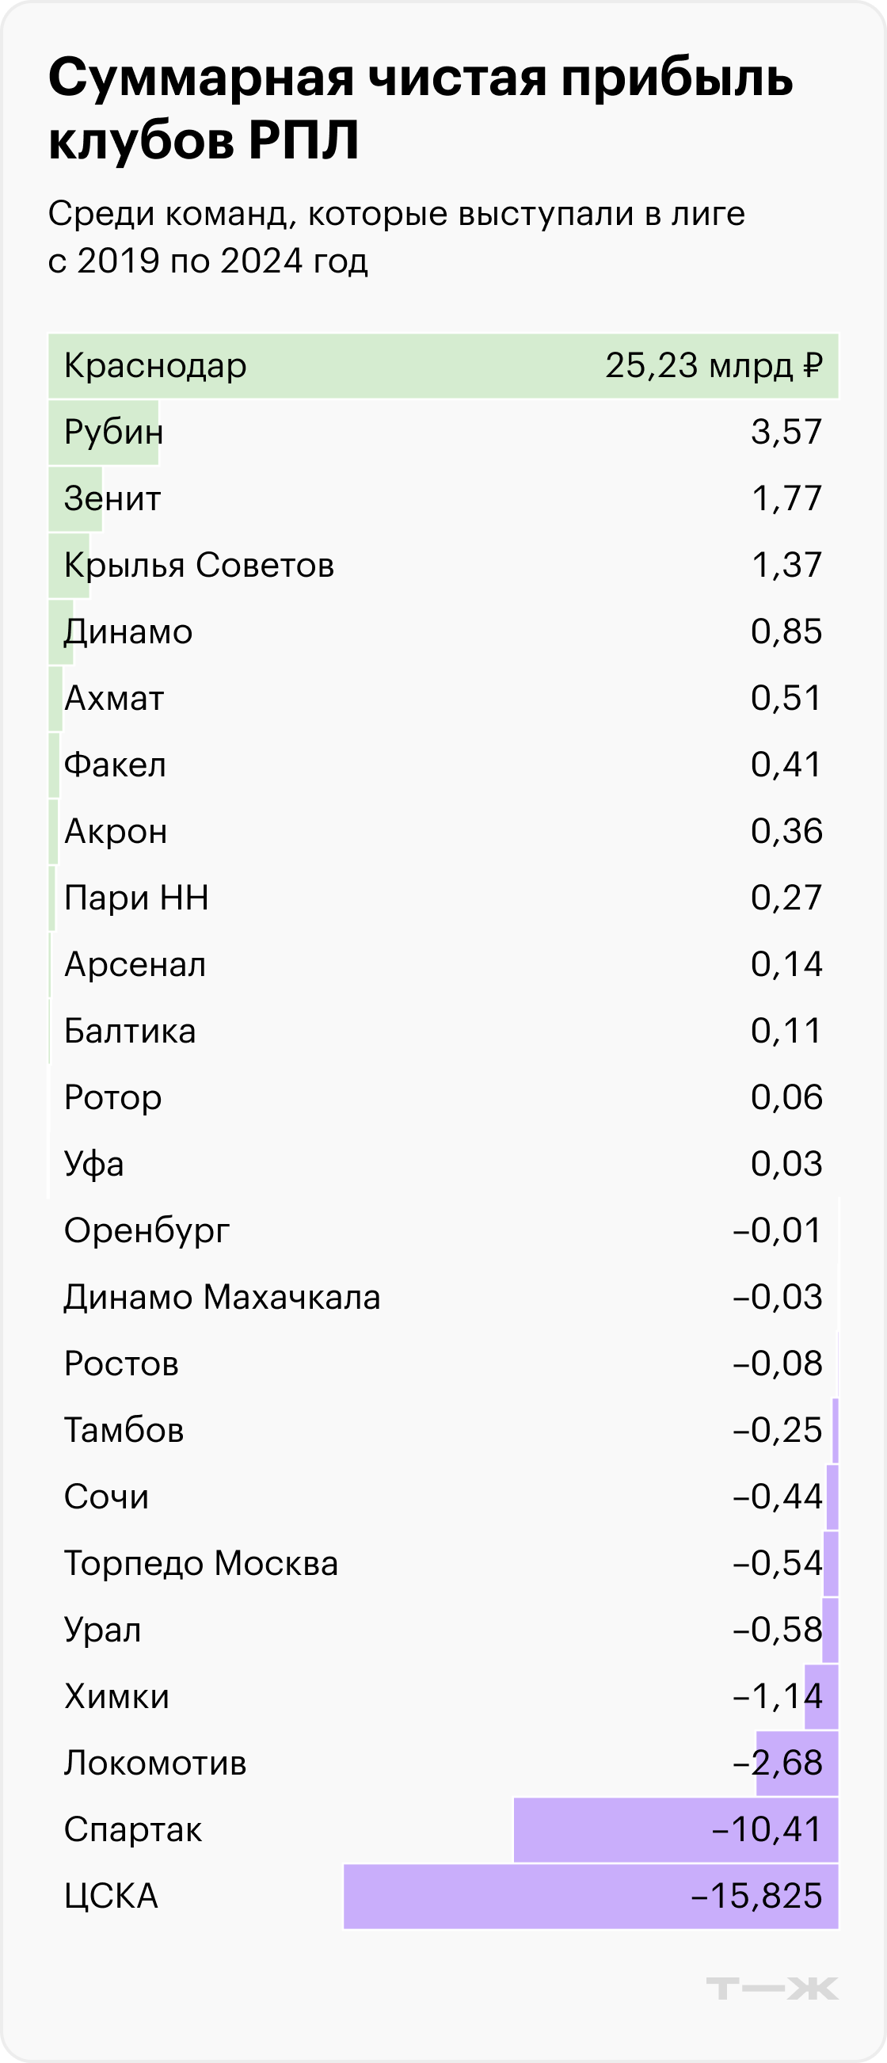The width and height of the screenshot is (887, 2063).
Task: Click the Сочи value −0,44
Action: [x=778, y=1497]
